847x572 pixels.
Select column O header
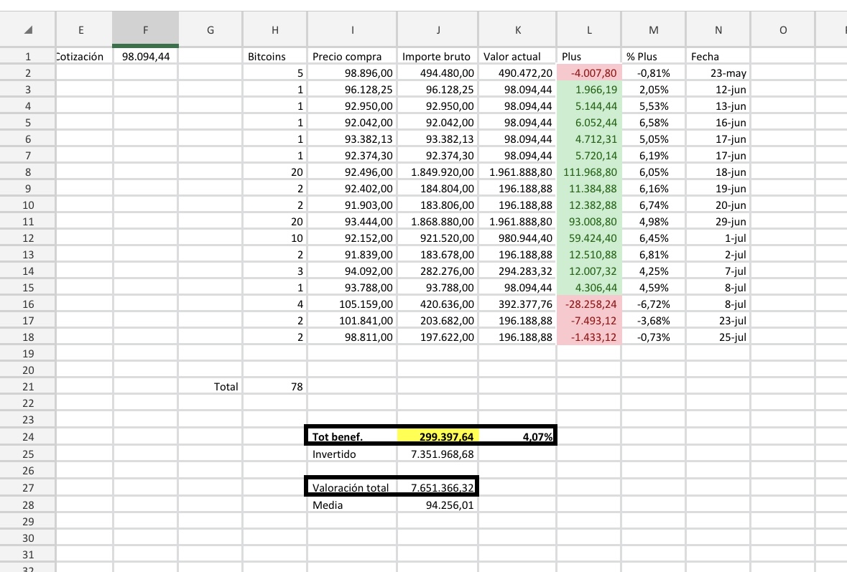[783, 29]
